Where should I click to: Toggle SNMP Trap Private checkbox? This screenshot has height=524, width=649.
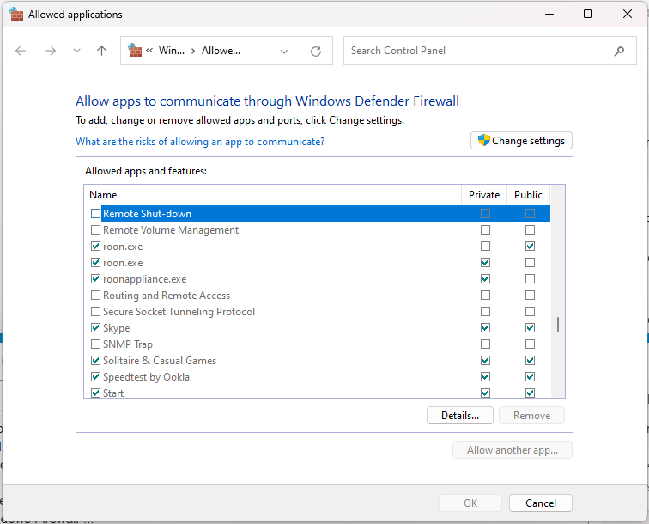[x=486, y=344]
